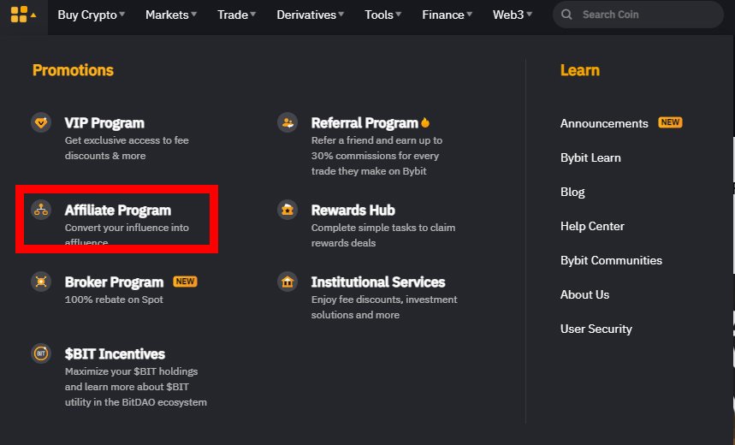The width and height of the screenshot is (735, 445).
Task: Open $BIT Incentives title link
Action: (x=115, y=353)
